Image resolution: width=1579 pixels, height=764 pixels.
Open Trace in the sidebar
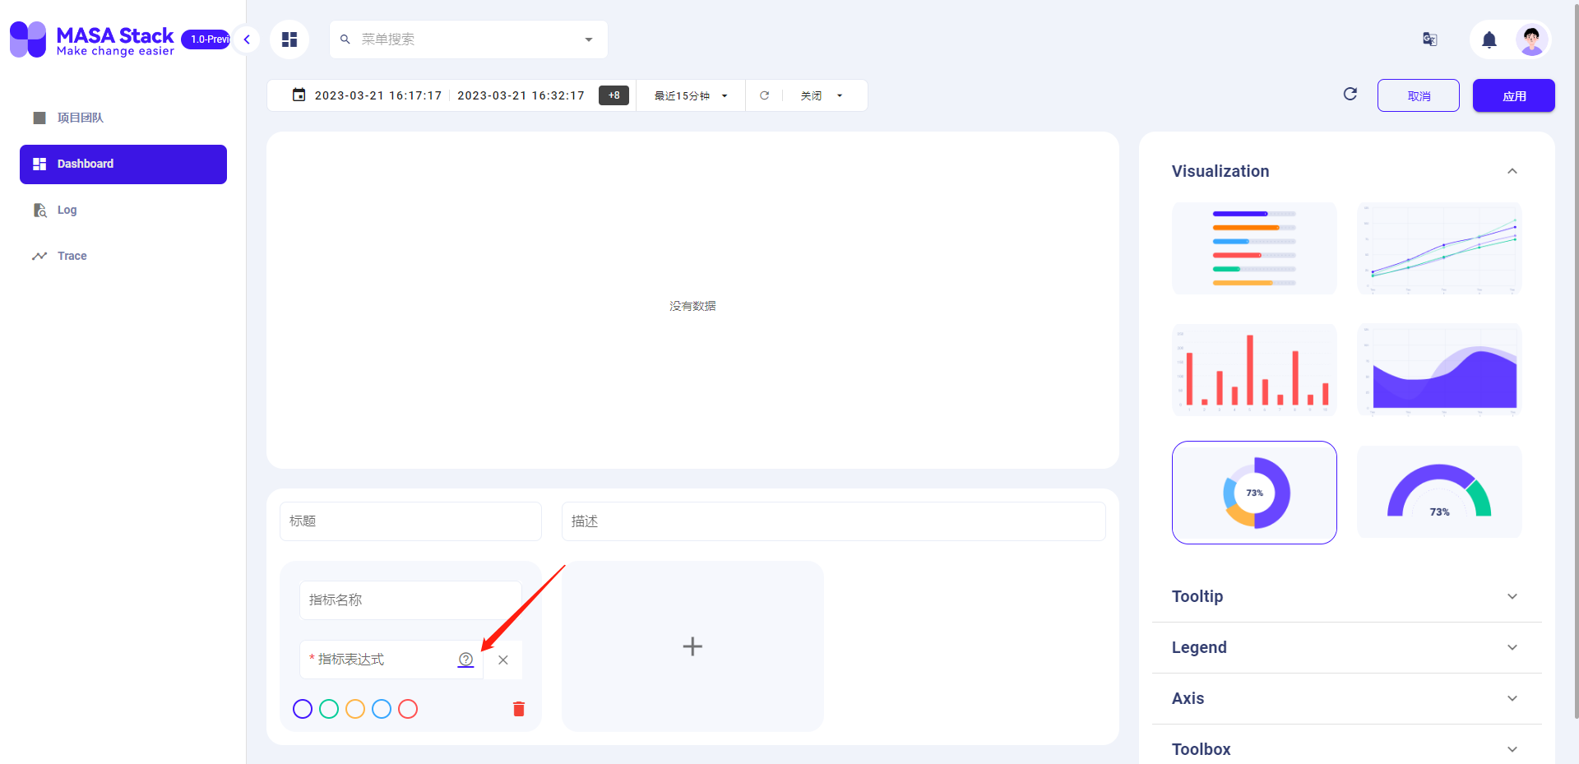[x=123, y=257]
